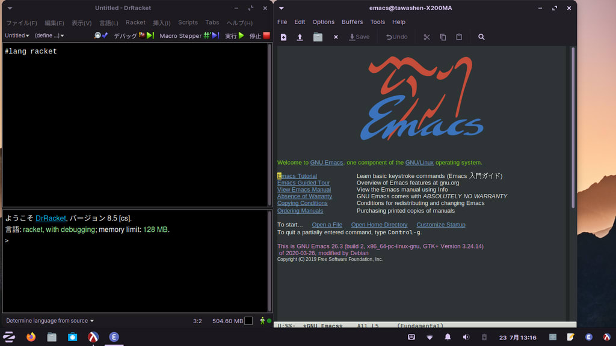Stop execution with the red 停止 button
This screenshot has width=616, height=346.
[x=260, y=35]
